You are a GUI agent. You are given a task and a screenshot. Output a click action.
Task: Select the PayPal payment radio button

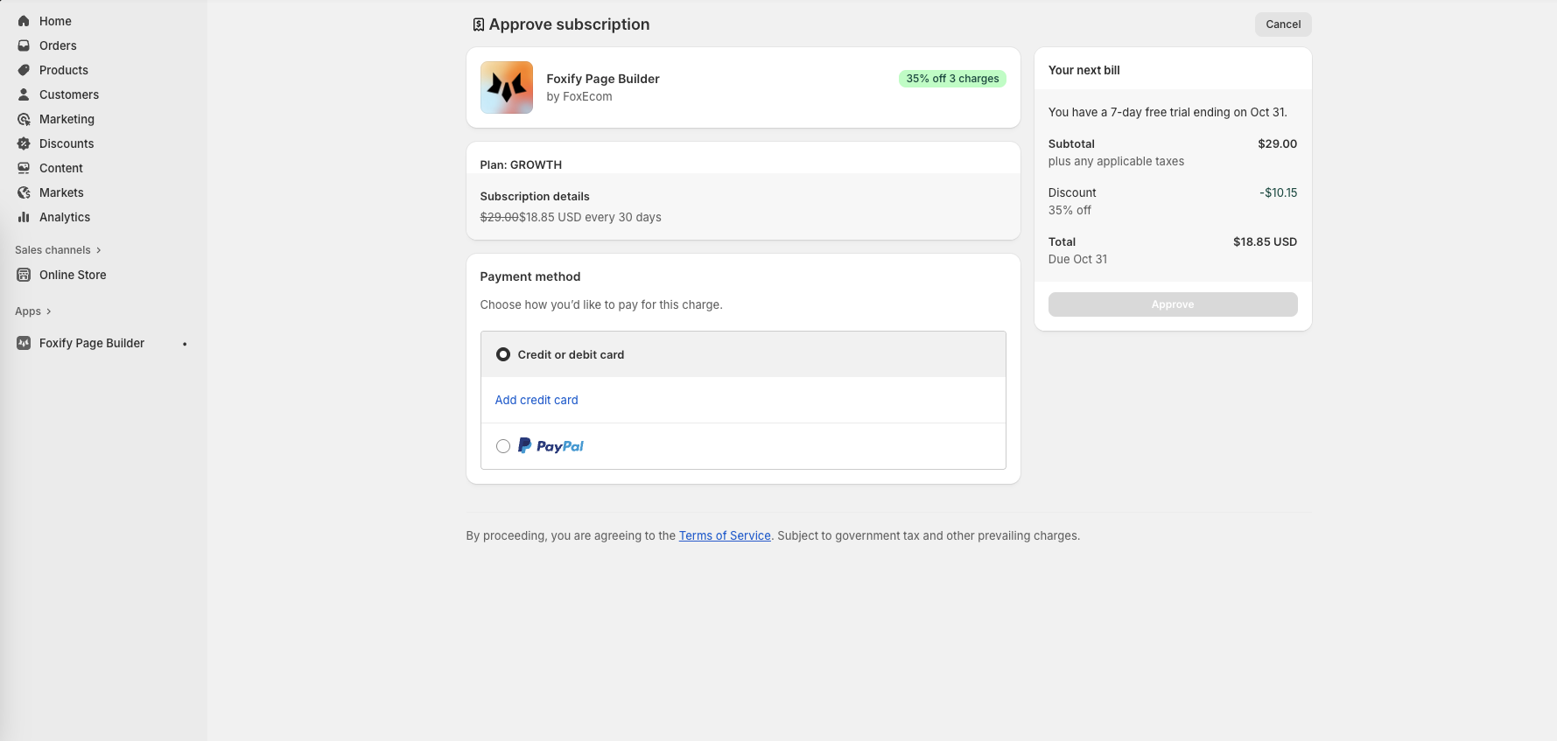pyautogui.click(x=503, y=446)
